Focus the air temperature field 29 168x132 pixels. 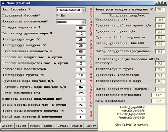tap(81, 45)
